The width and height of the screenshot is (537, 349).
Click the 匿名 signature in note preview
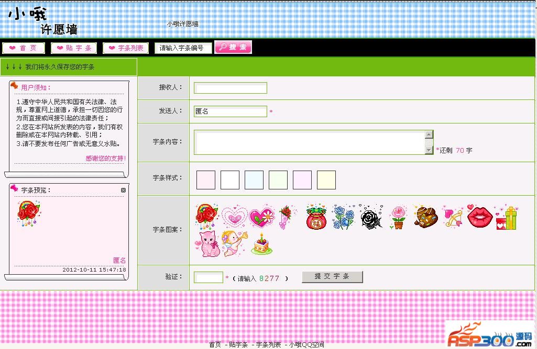tap(119, 261)
